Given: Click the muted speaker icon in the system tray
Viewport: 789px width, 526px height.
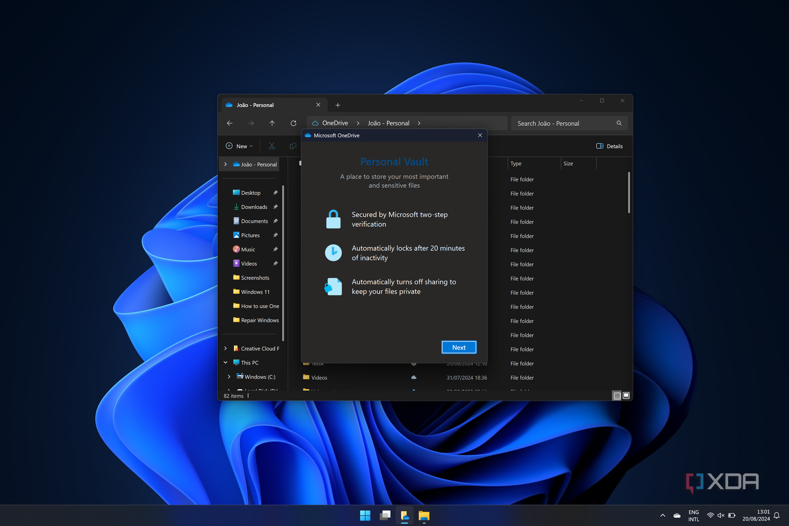Looking at the screenshot, I should [721, 515].
